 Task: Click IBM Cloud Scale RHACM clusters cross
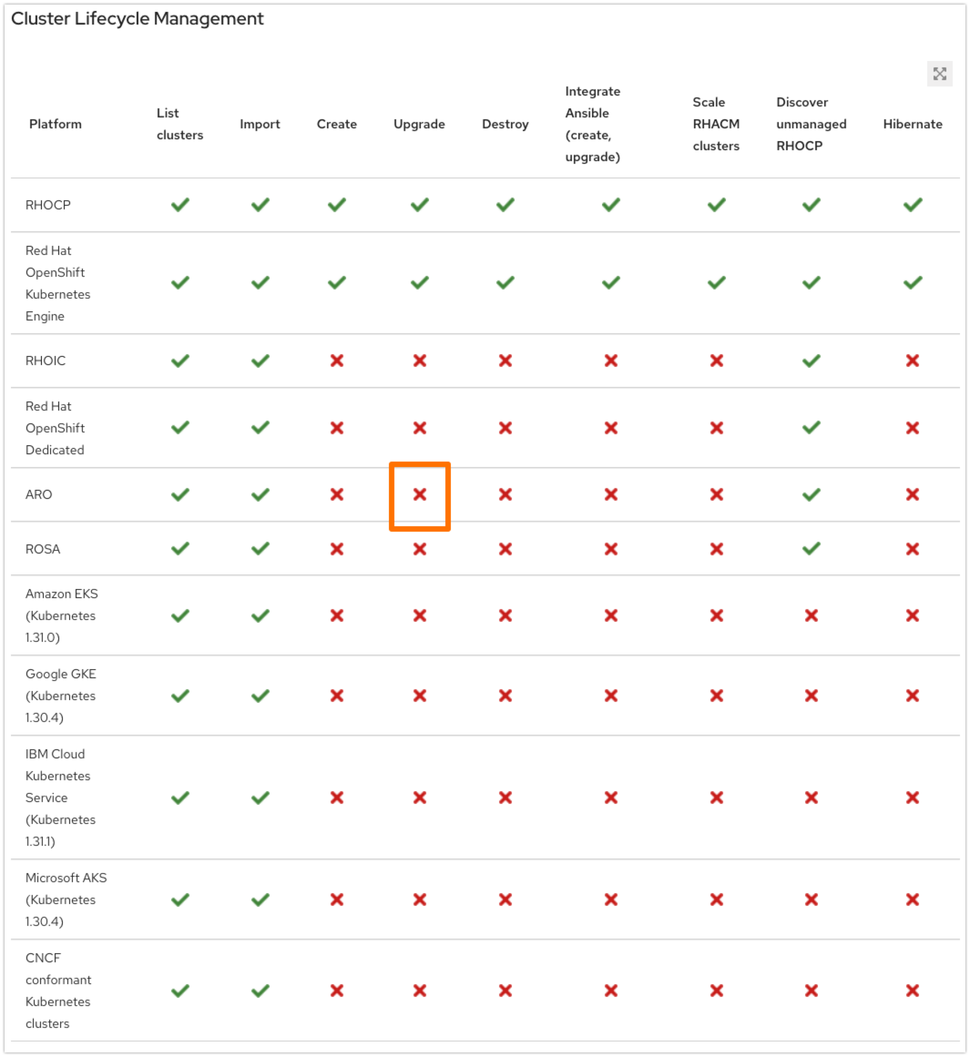click(716, 798)
